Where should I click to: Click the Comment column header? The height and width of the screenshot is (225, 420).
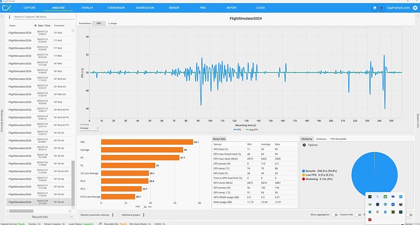[59, 26]
